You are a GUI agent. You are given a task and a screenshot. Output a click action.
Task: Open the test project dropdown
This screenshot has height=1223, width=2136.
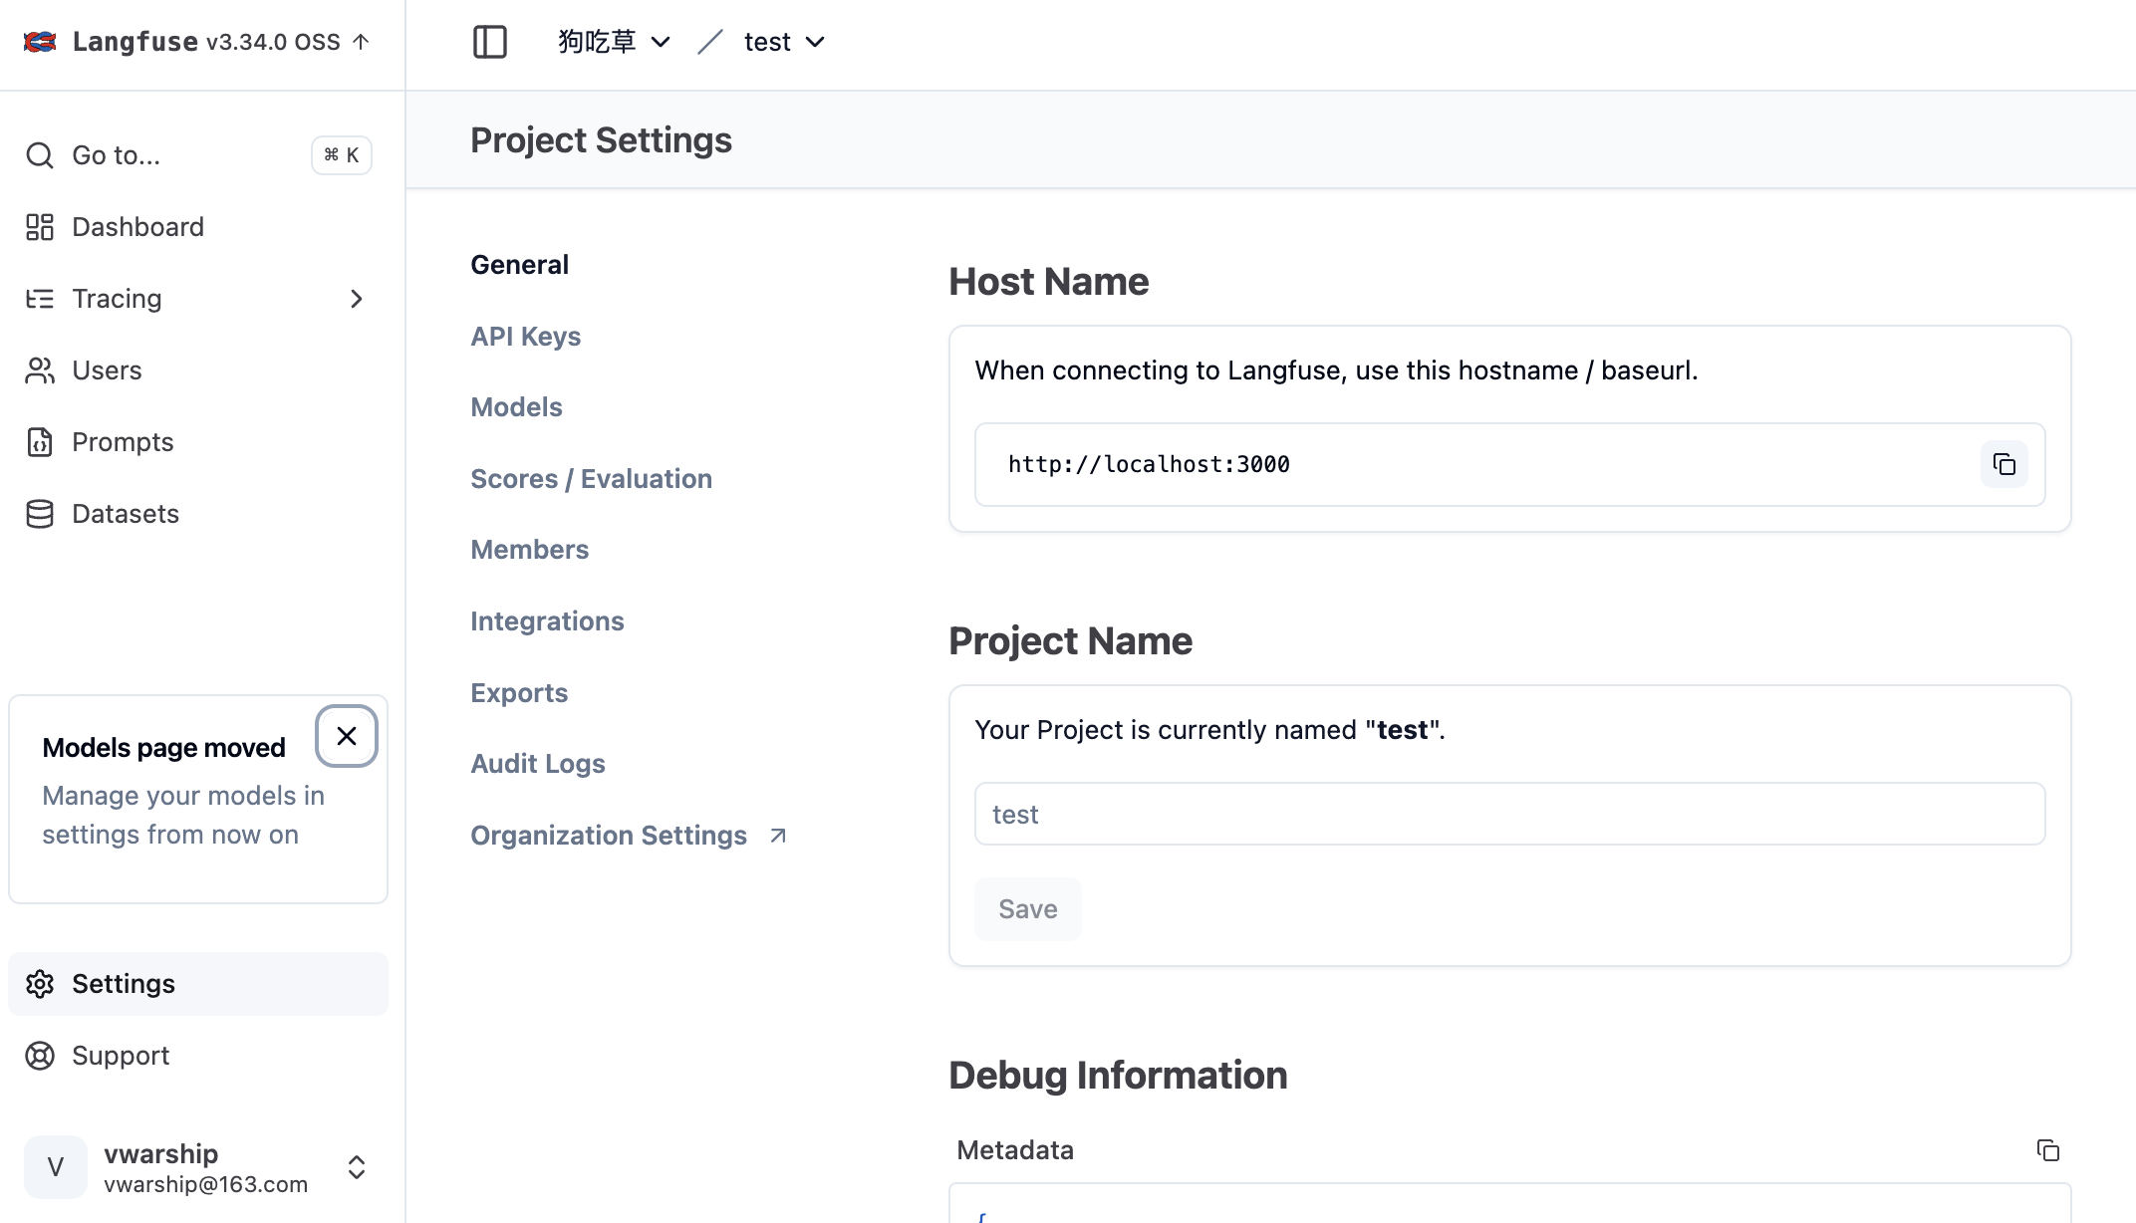(784, 42)
